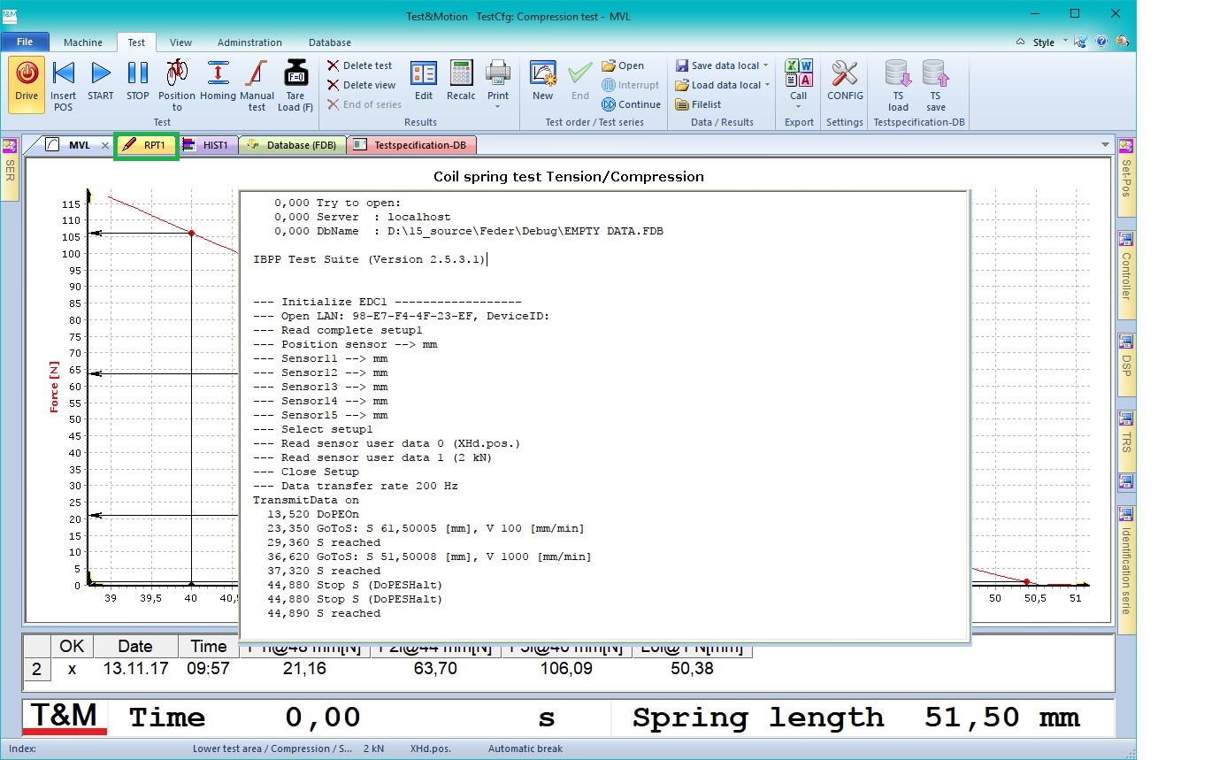The image size is (1227, 760).
Task: Click Save data local
Action: [x=717, y=65]
